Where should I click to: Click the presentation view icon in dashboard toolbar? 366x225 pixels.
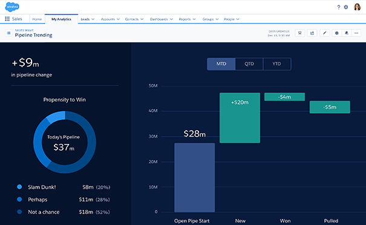pos(300,33)
